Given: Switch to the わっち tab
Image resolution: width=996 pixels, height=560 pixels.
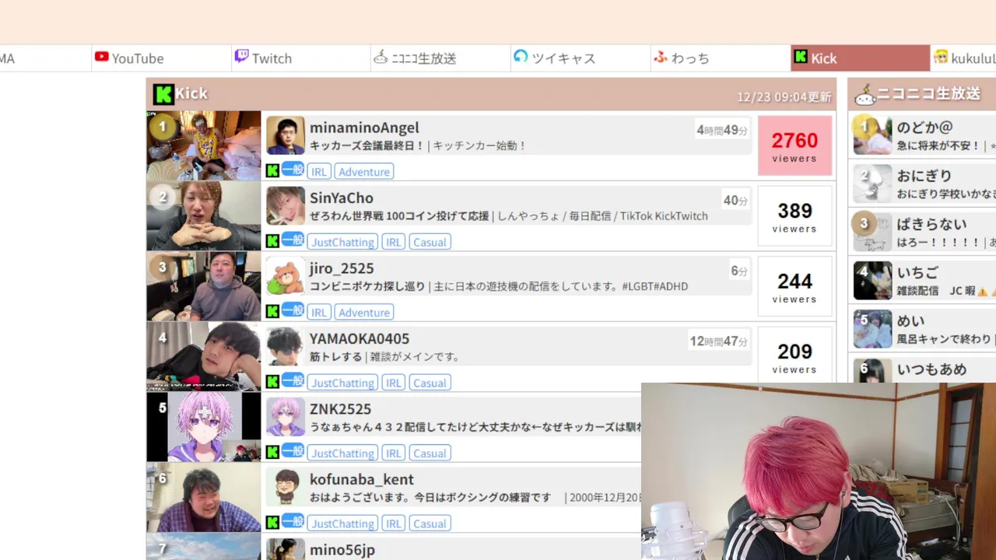Looking at the screenshot, I should (x=721, y=58).
